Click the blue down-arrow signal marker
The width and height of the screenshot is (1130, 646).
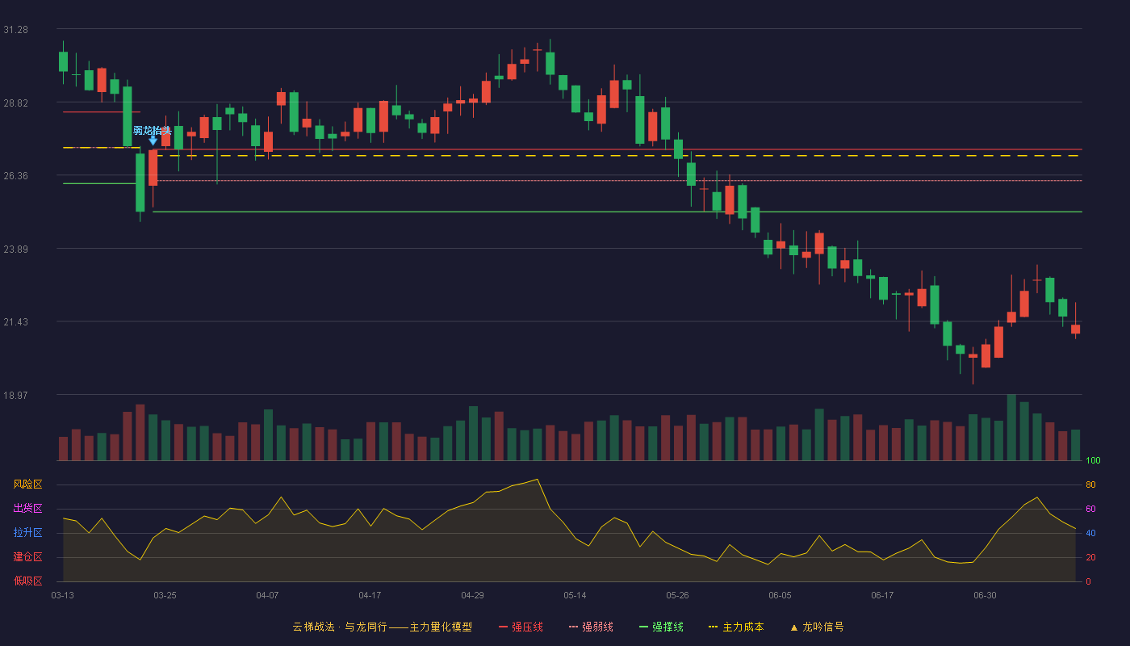coord(153,141)
